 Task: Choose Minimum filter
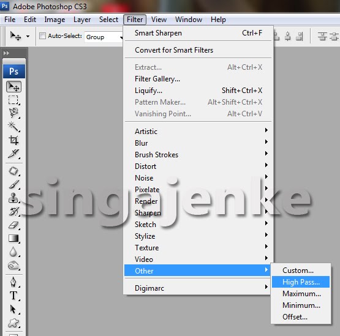click(301, 305)
